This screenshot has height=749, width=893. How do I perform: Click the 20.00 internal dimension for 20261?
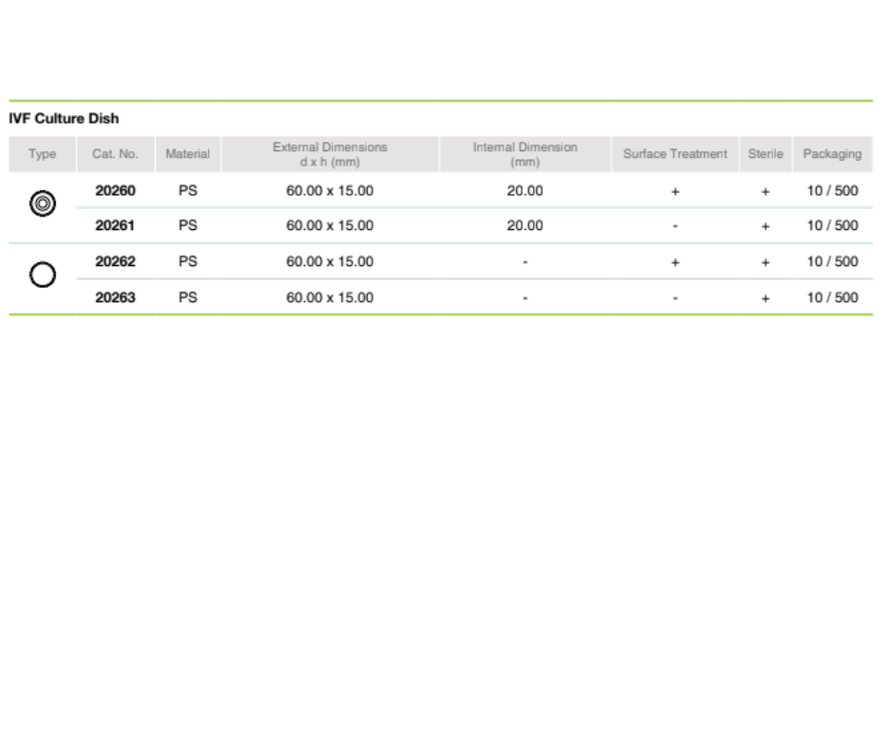click(524, 226)
